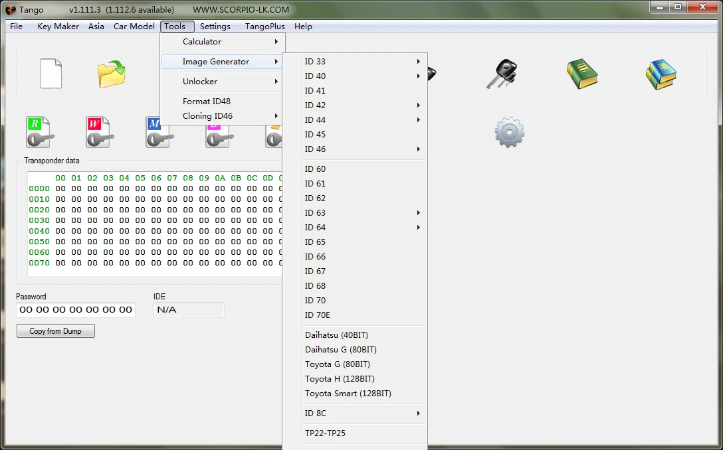This screenshot has height=450, width=723.
Task: Open the Help menu
Action: coord(304,27)
